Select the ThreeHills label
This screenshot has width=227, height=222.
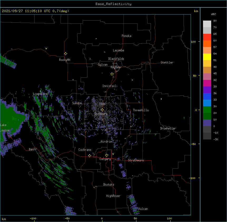(x=141, y=110)
